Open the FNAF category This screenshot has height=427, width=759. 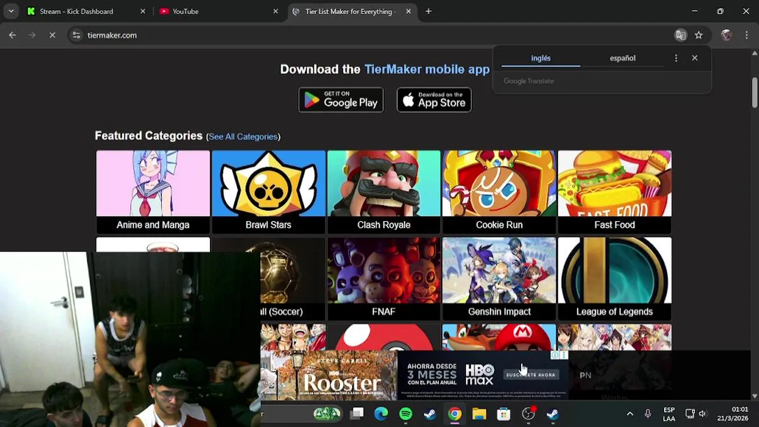click(384, 278)
